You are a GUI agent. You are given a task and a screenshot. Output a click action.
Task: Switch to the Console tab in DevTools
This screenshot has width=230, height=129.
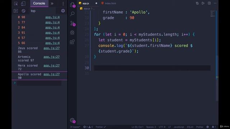pos(39,3)
